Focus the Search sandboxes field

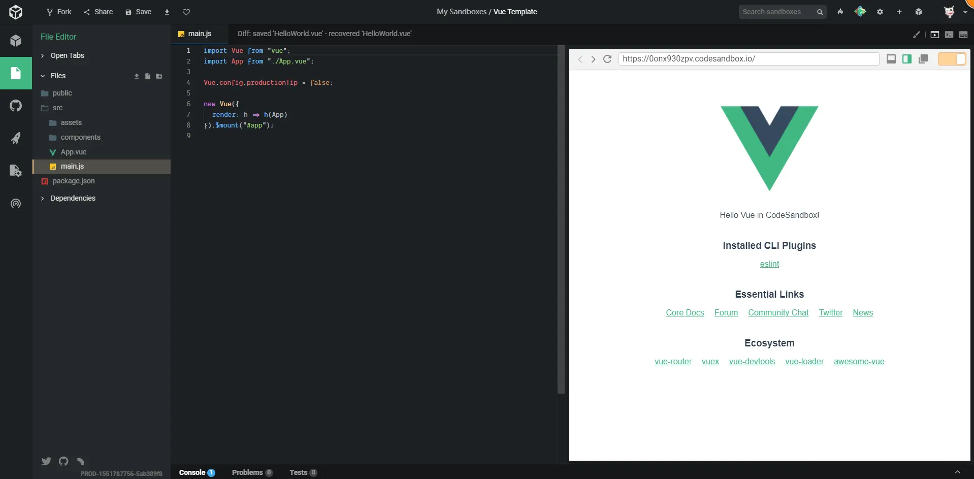[x=782, y=12]
